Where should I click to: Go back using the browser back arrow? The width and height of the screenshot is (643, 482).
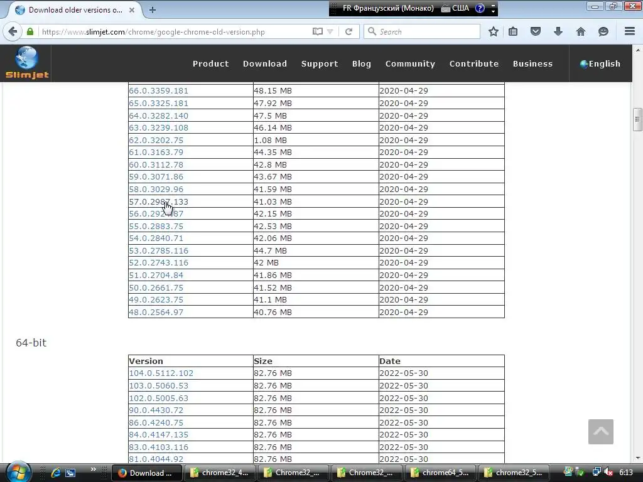pyautogui.click(x=13, y=31)
